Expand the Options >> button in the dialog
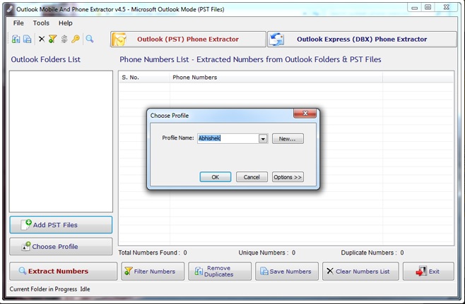The width and height of the screenshot is (465, 304). click(x=288, y=177)
